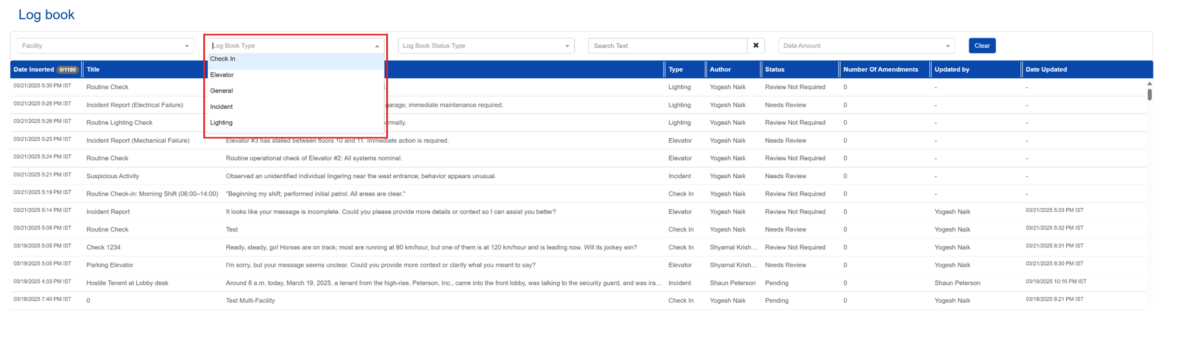1188x350 pixels.
Task: Click the Status column header
Action: click(x=774, y=70)
